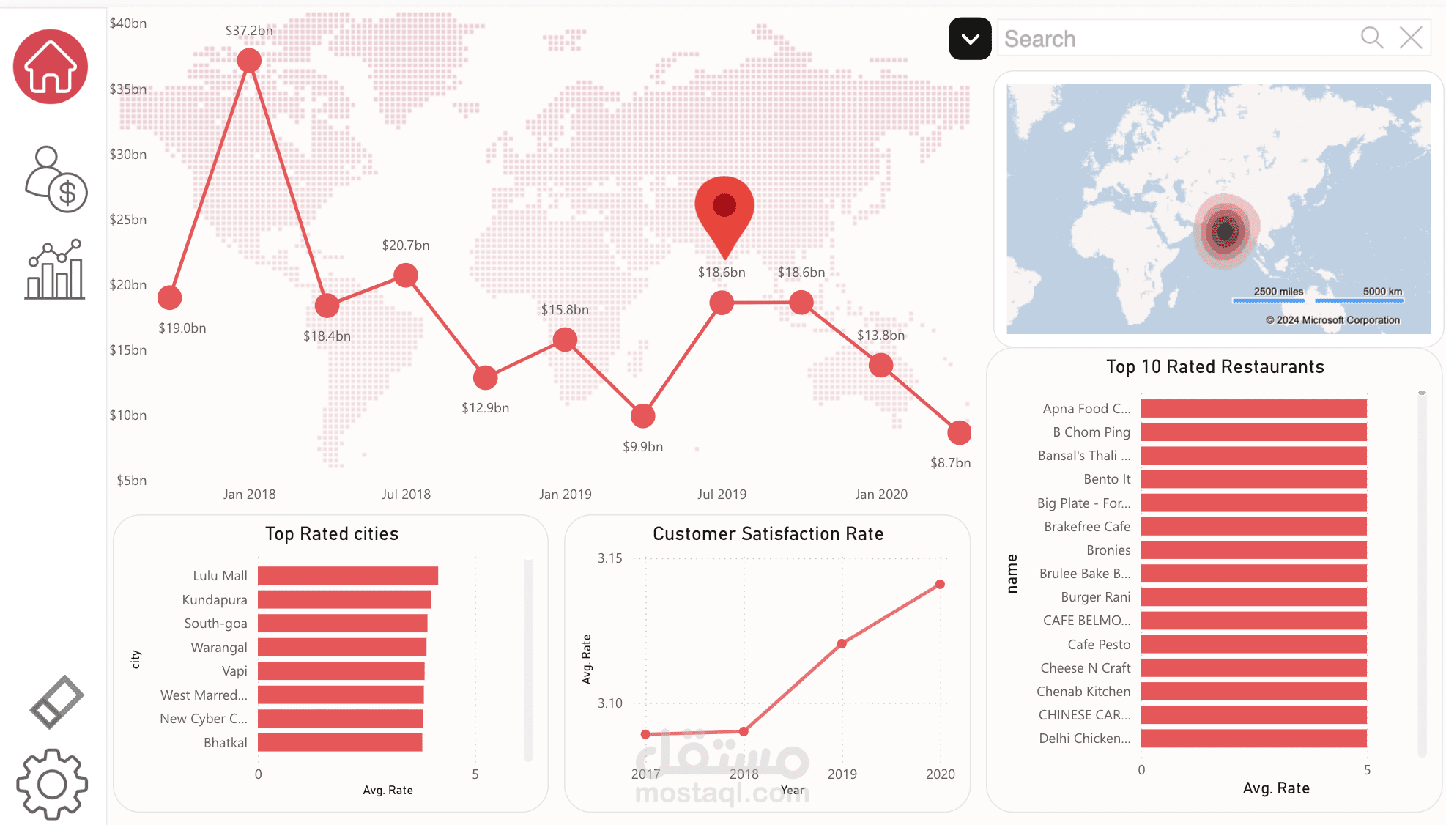Open the customer revenue dollar icon page

(56, 180)
